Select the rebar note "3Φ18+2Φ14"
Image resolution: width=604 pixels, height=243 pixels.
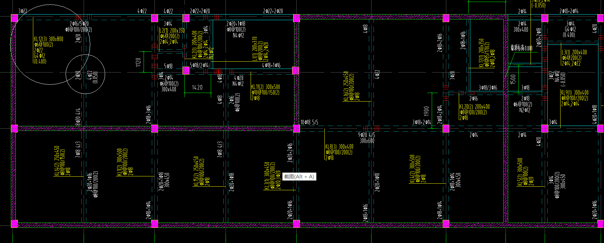click(422, 122)
